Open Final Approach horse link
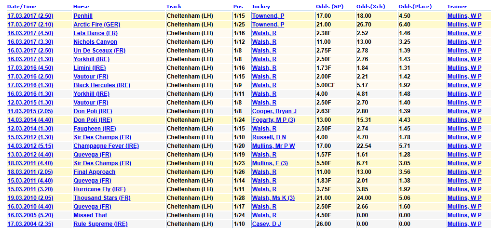The image size is (491, 237). pos(94,172)
